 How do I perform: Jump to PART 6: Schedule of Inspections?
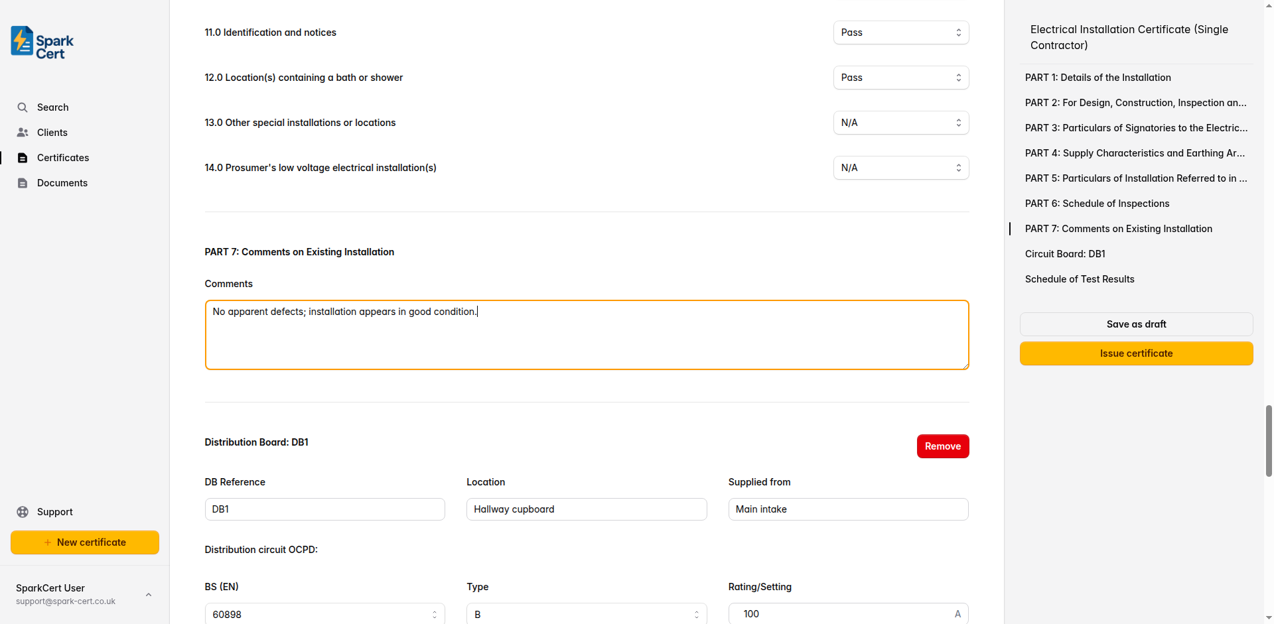pyautogui.click(x=1096, y=203)
